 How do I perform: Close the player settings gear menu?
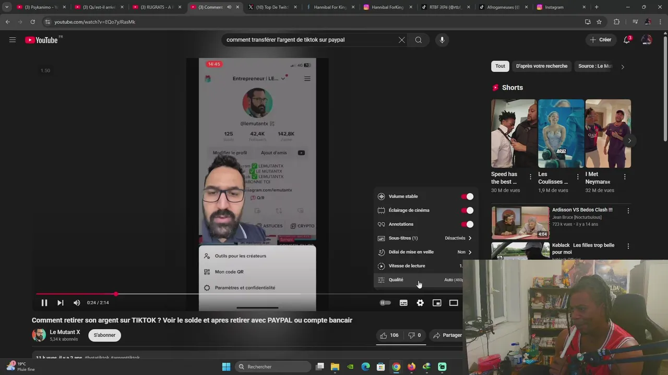420,303
